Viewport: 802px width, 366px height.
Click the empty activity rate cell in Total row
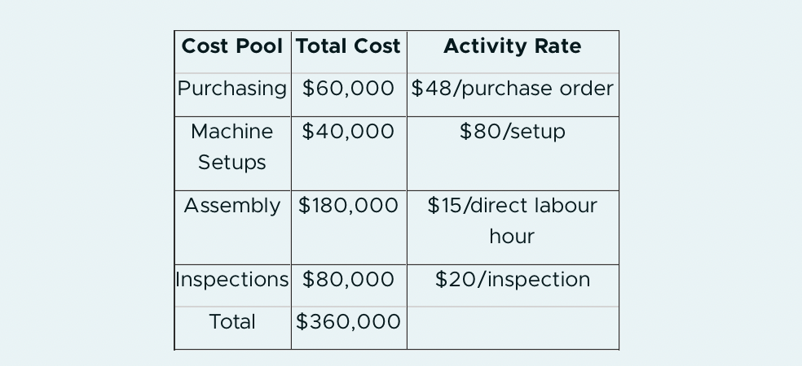(x=513, y=329)
